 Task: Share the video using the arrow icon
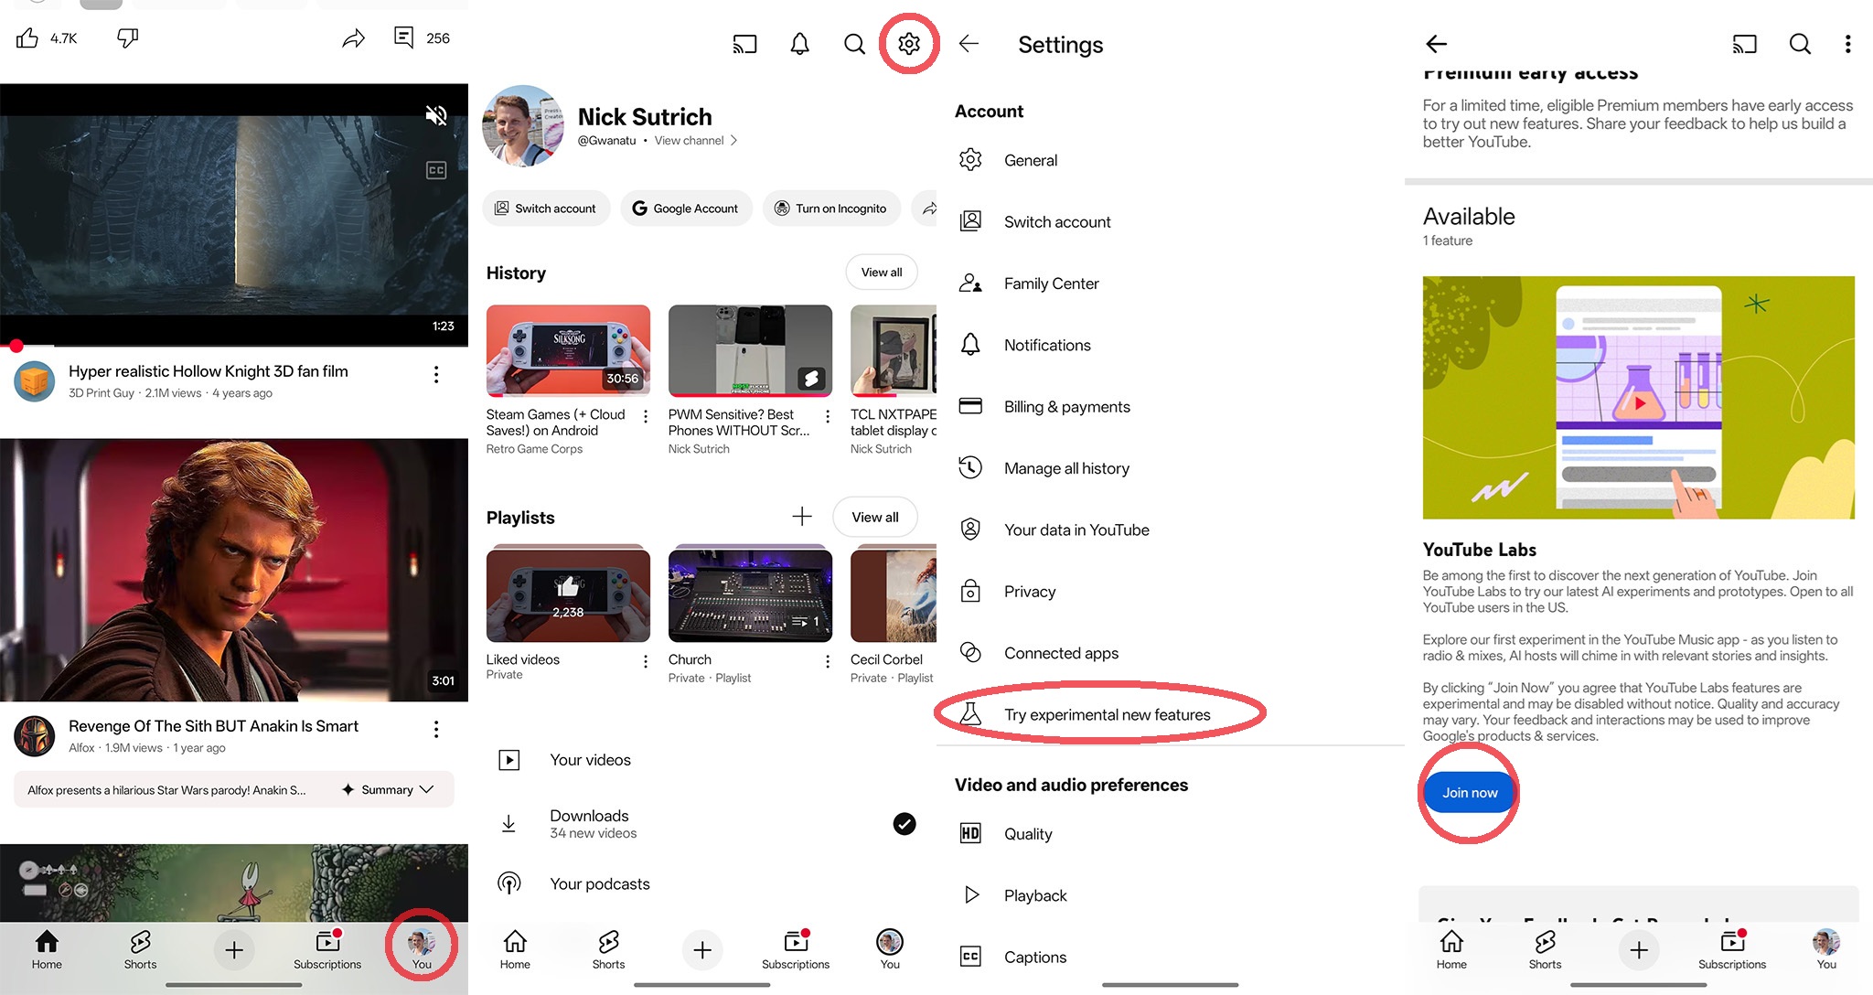pyautogui.click(x=354, y=37)
